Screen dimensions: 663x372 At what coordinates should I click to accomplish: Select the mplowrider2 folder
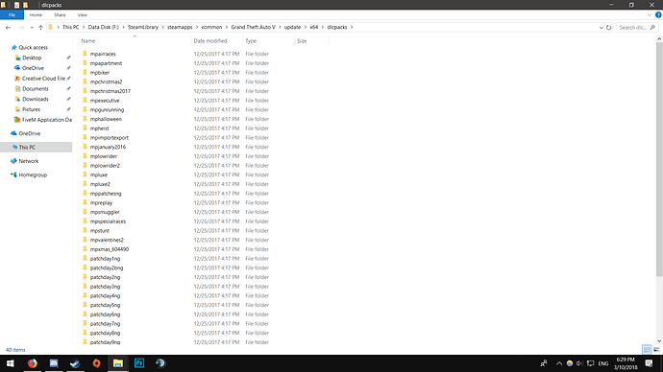[x=105, y=165]
